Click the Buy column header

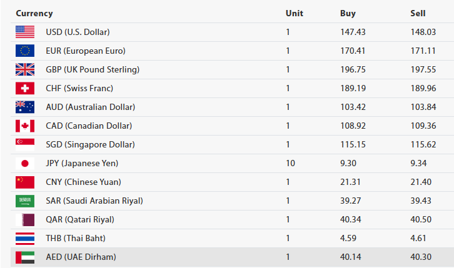pos(348,13)
